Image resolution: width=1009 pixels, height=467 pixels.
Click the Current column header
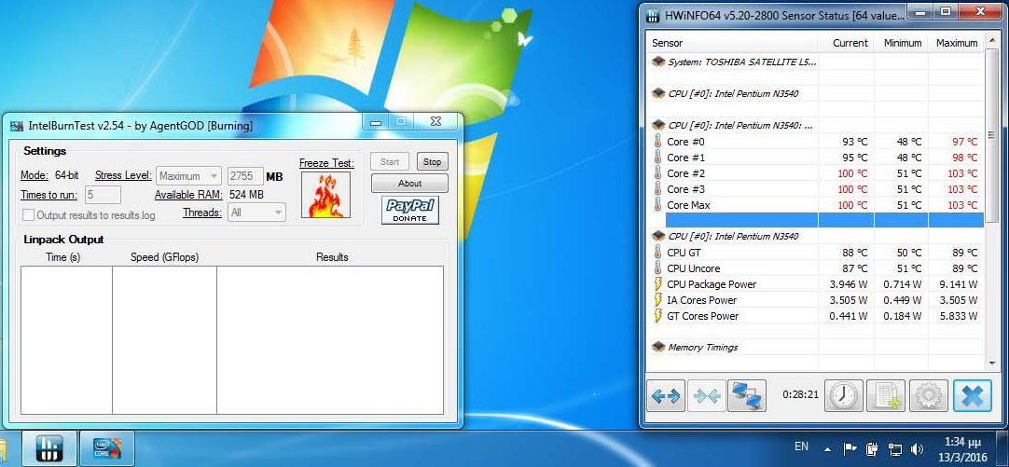[x=846, y=43]
